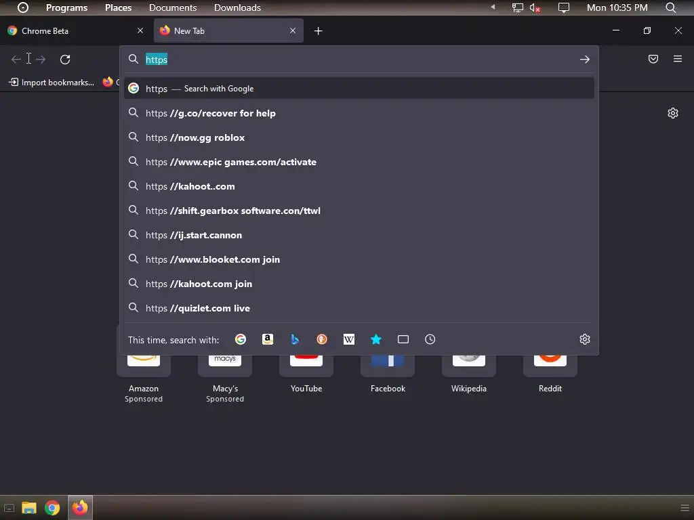Go back one page
The image size is (694, 520).
[16, 60]
